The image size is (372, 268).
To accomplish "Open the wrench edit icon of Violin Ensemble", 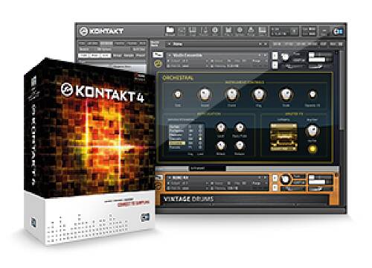I will [158, 55].
